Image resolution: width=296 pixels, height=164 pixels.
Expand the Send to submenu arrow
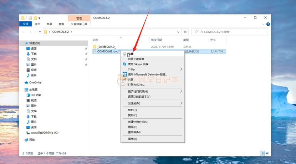tap(181, 103)
